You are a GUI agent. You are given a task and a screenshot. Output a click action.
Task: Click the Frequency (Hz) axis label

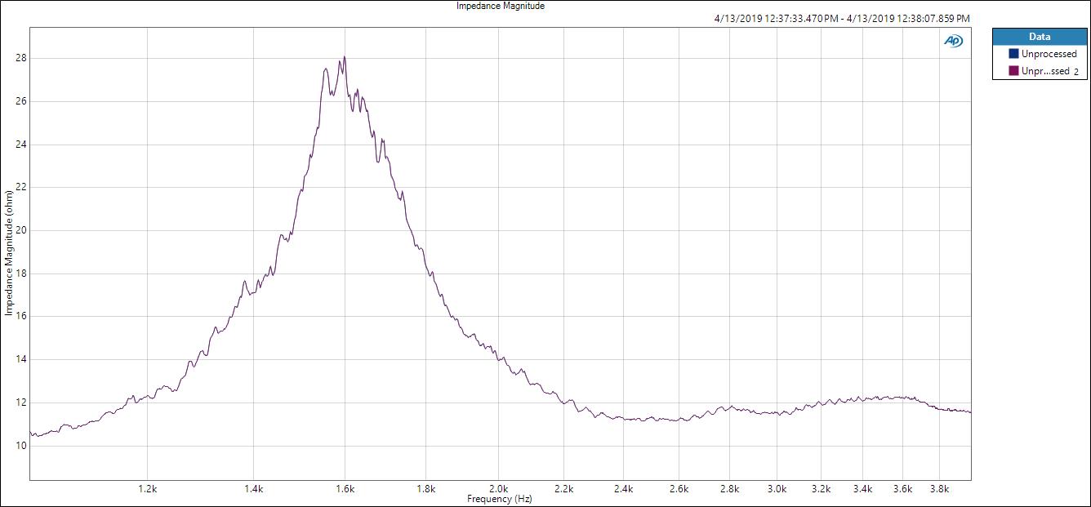click(x=499, y=499)
